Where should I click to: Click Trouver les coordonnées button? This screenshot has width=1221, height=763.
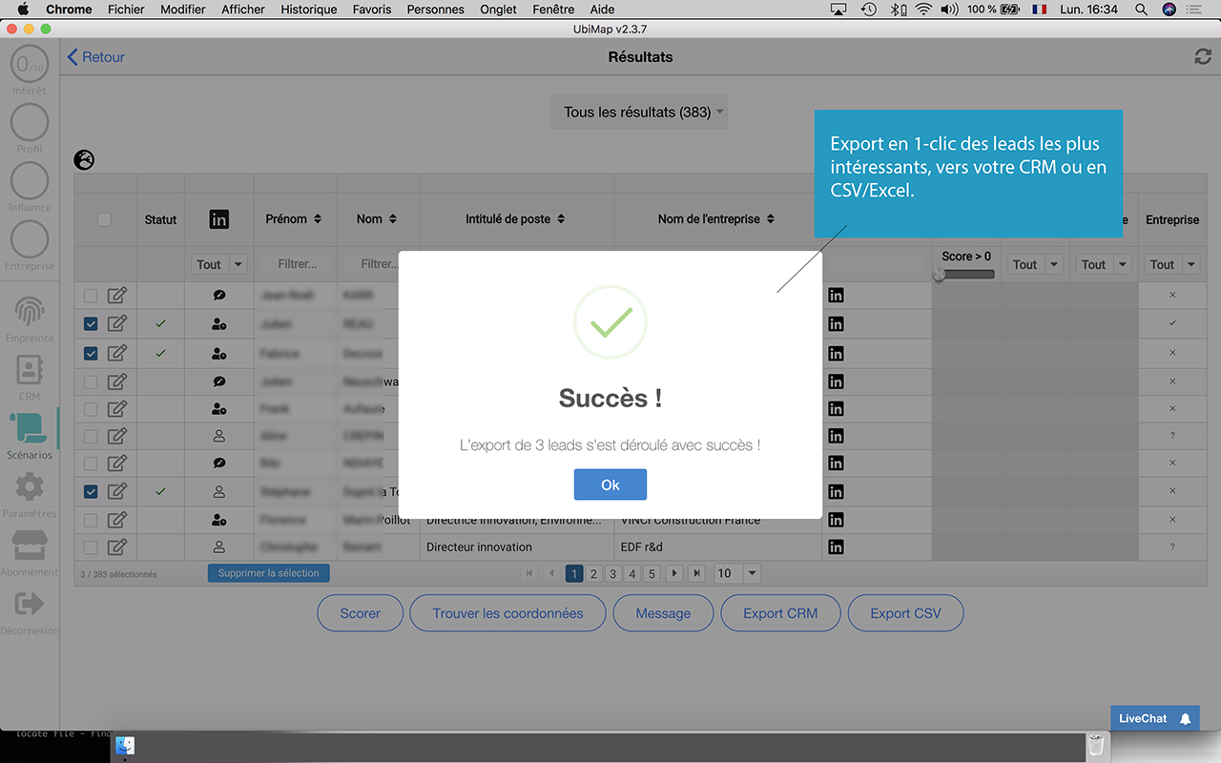[507, 613]
